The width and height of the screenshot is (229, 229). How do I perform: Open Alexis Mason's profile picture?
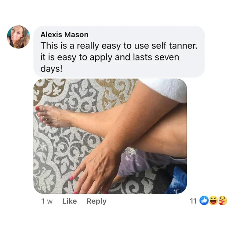(x=18, y=37)
